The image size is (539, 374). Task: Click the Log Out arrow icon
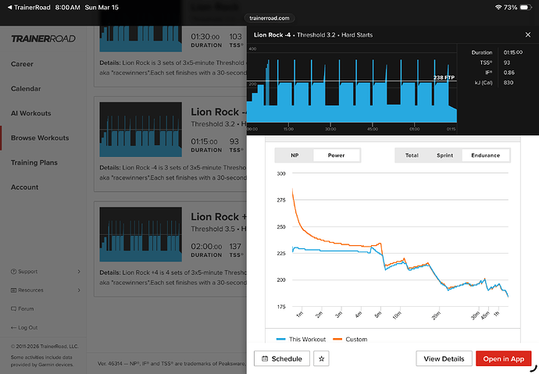point(13,328)
